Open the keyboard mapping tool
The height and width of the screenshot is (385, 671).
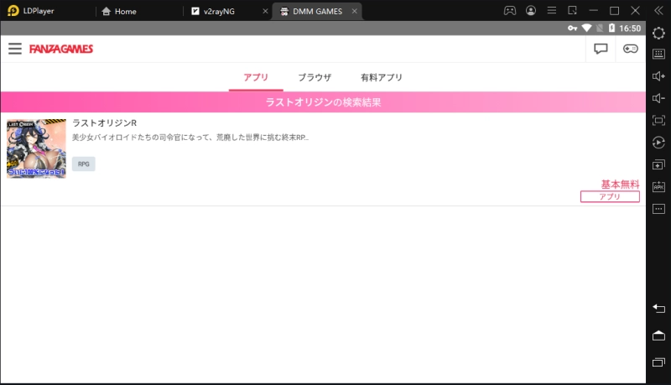tap(658, 55)
